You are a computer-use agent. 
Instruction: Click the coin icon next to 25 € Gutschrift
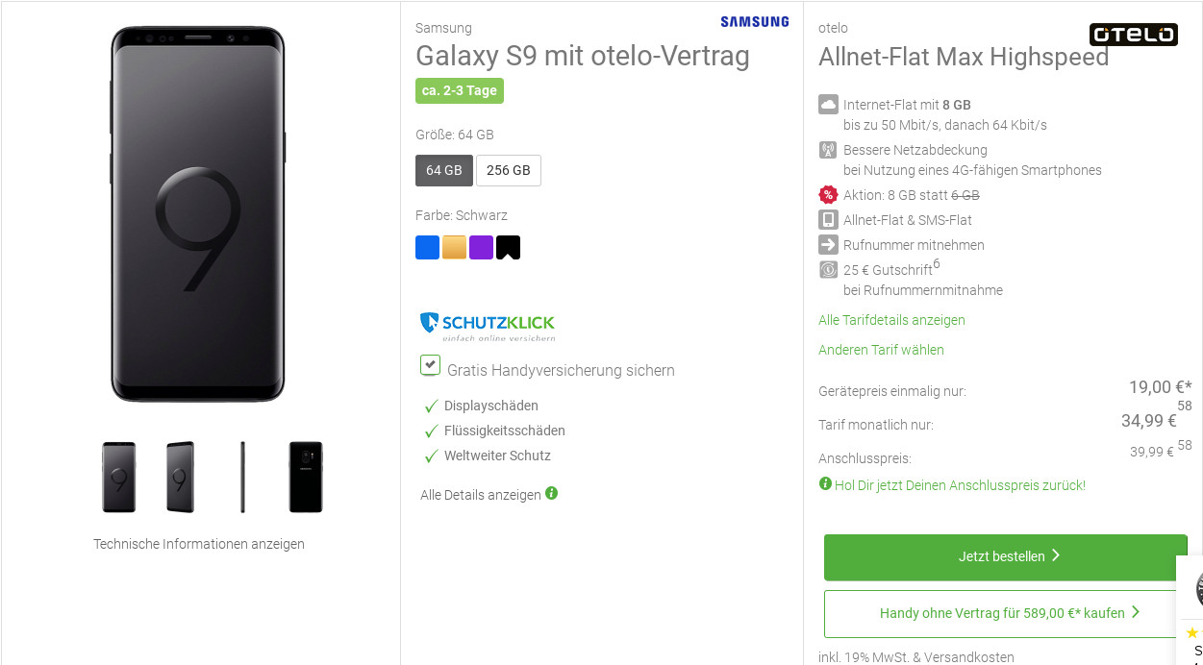[x=828, y=269]
